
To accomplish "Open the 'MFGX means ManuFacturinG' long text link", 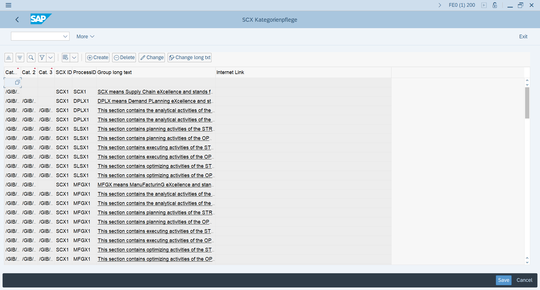I will pos(154,185).
